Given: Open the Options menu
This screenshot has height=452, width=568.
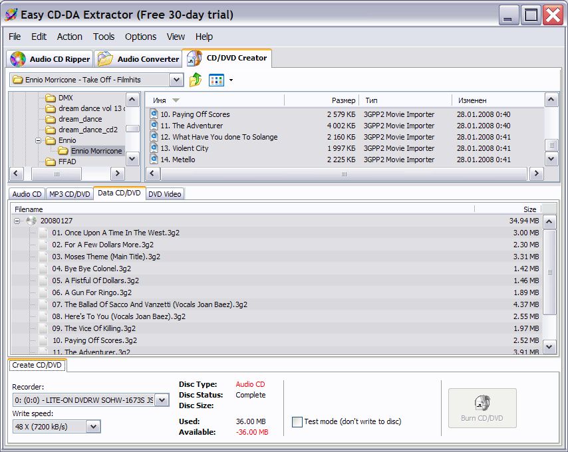Looking at the screenshot, I should (140, 37).
